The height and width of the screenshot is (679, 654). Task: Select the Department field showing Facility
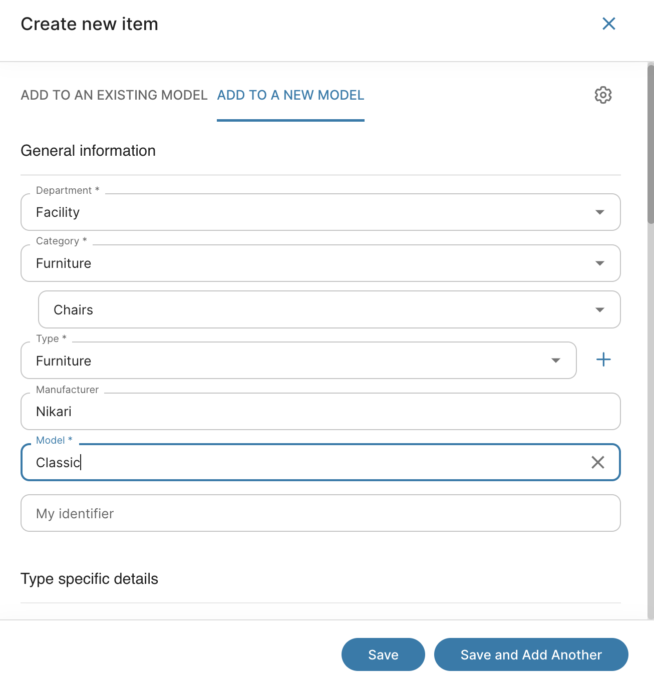pyautogui.click(x=300, y=212)
